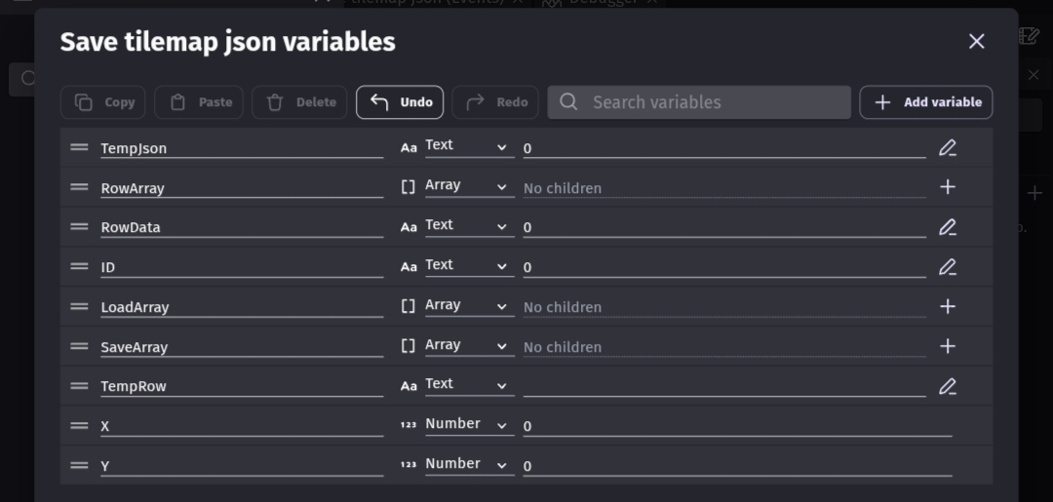
Task: Click the SaveArray variable name field
Action: point(241,347)
